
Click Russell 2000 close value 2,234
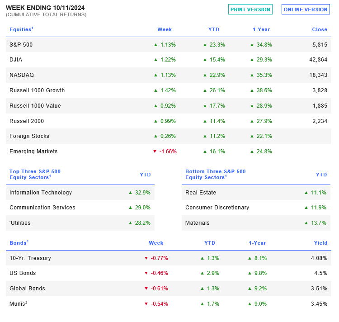[320, 121]
